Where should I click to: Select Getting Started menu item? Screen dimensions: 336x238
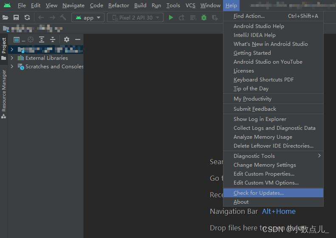point(273,53)
